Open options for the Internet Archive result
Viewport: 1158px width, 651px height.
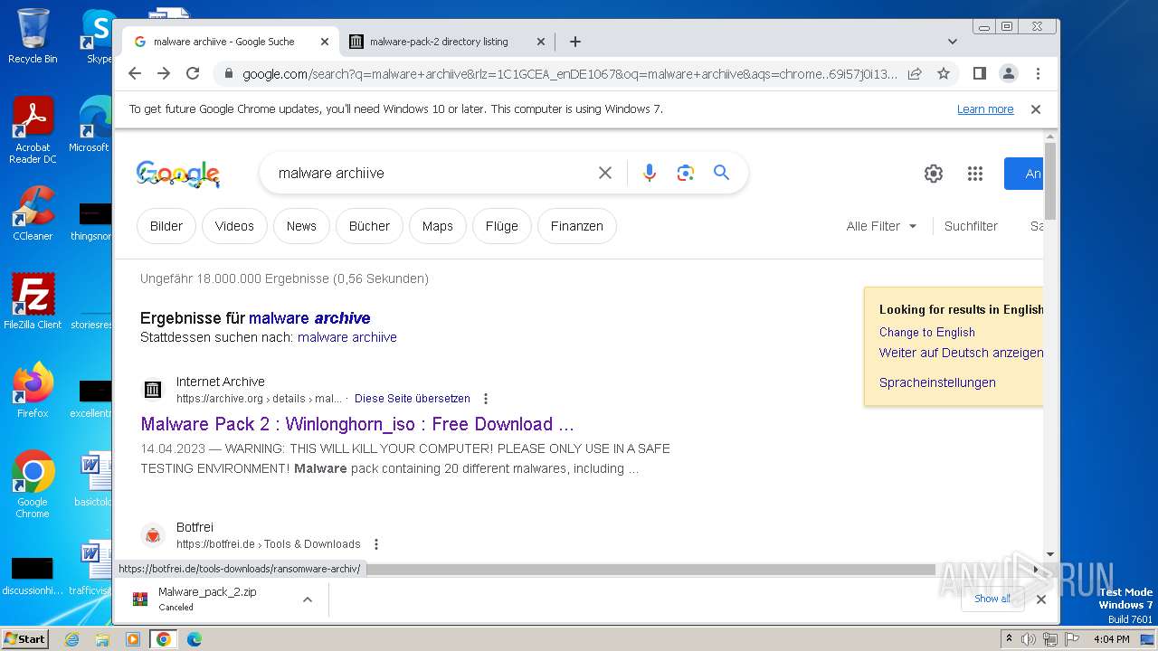[x=486, y=399]
